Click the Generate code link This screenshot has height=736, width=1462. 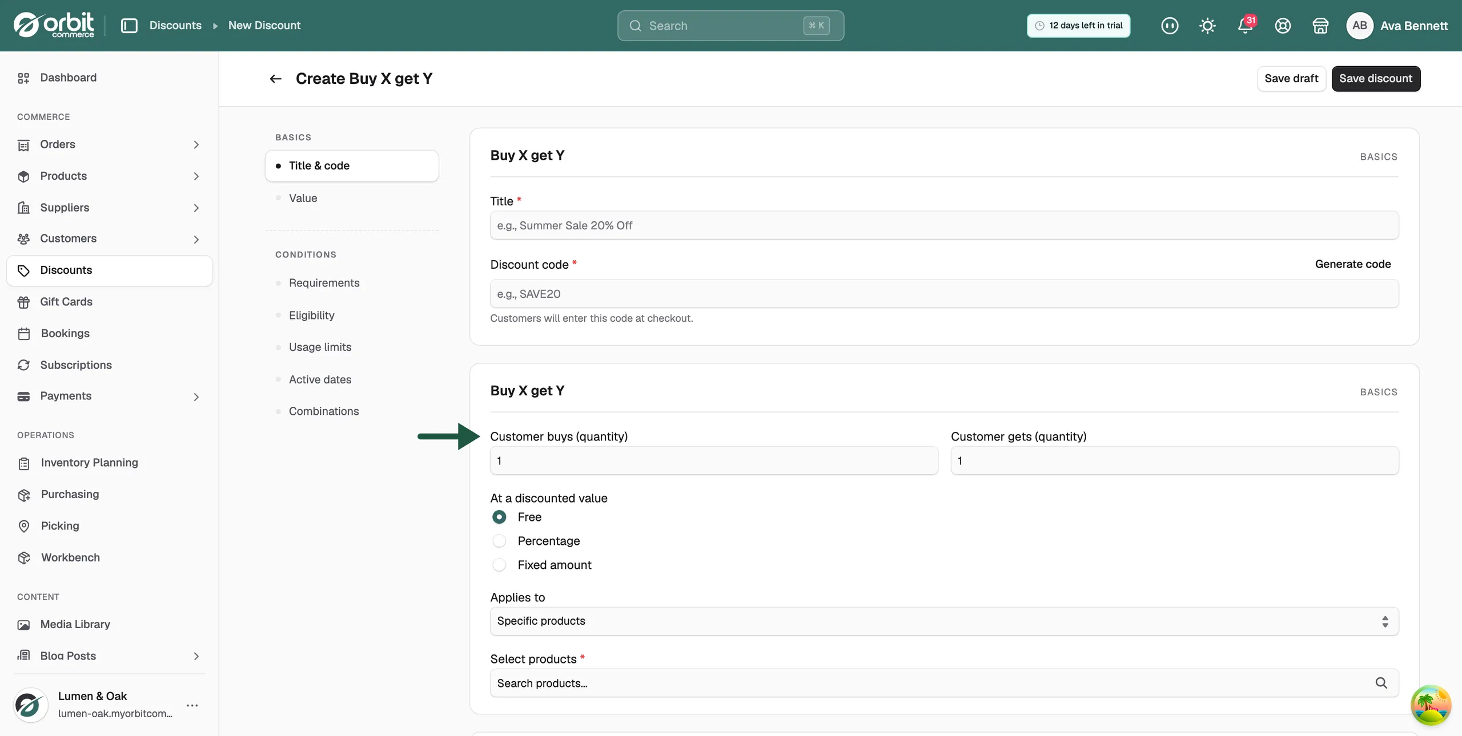tap(1353, 264)
